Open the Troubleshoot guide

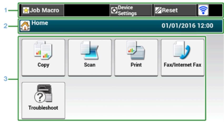(43, 100)
